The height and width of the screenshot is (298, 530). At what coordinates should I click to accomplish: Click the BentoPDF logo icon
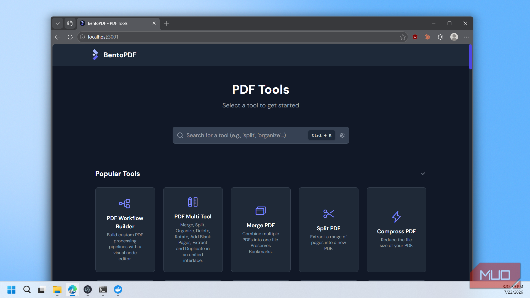(95, 55)
